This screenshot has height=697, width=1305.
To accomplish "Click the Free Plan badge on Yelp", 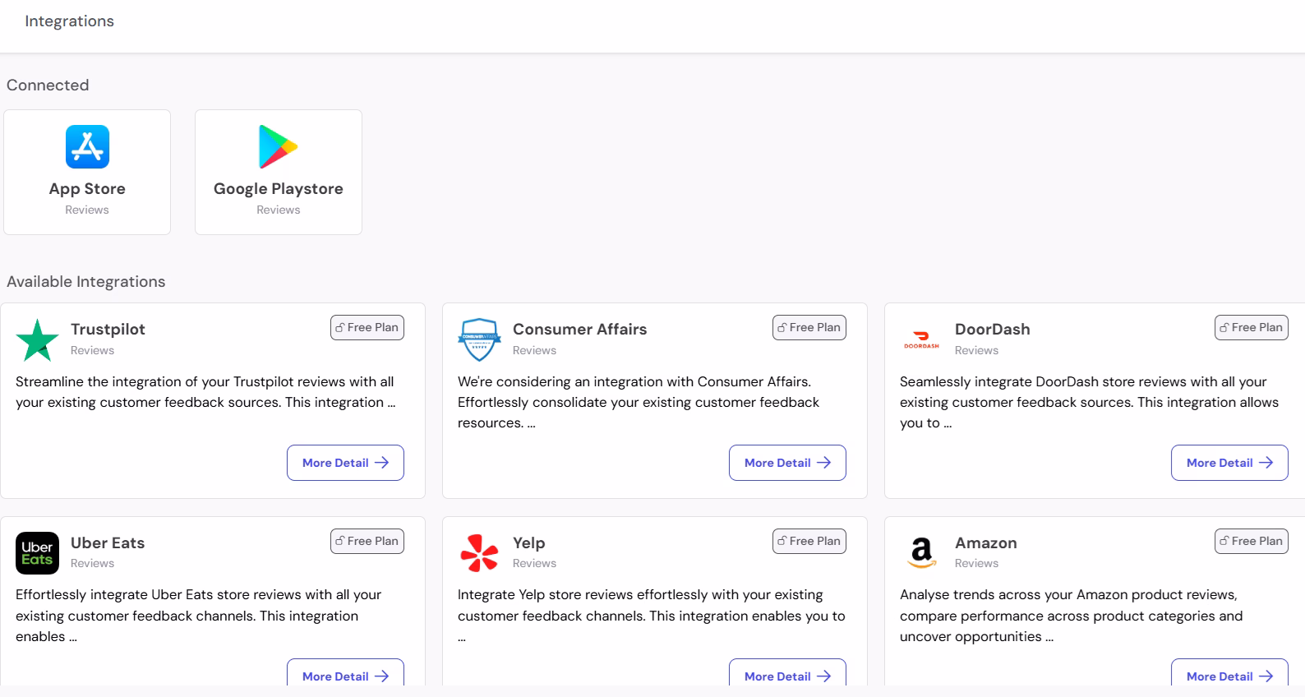I will coord(809,541).
